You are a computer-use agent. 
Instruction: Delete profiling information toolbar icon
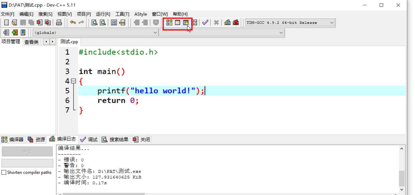click(x=236, y=22)
